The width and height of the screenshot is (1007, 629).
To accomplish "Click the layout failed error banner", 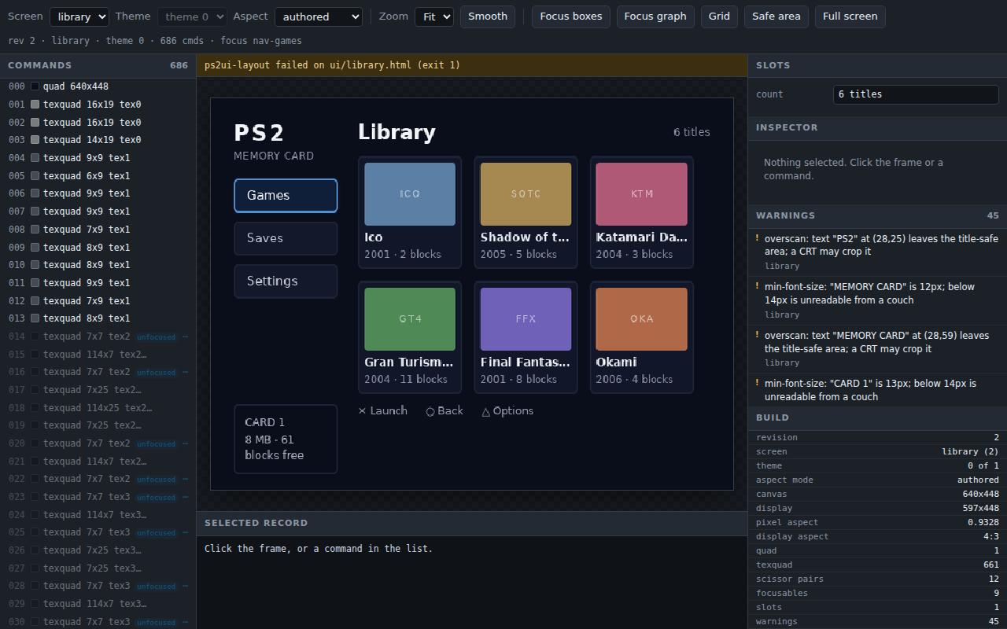I will point(472,65).
